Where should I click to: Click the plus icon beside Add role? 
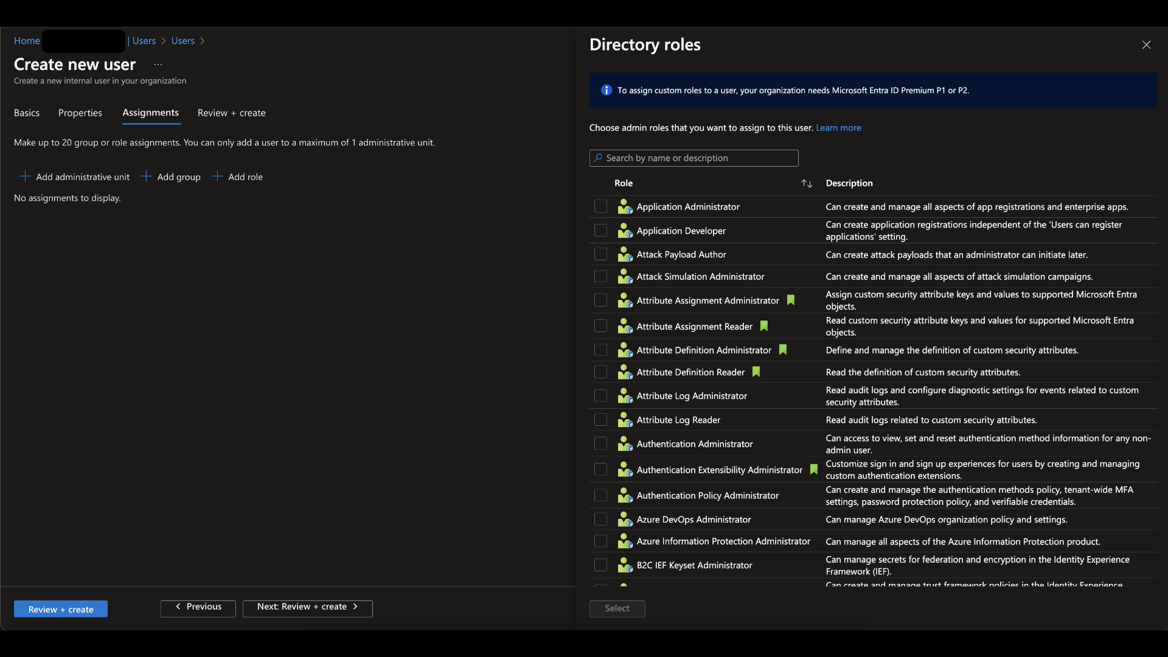click(217, 176)
